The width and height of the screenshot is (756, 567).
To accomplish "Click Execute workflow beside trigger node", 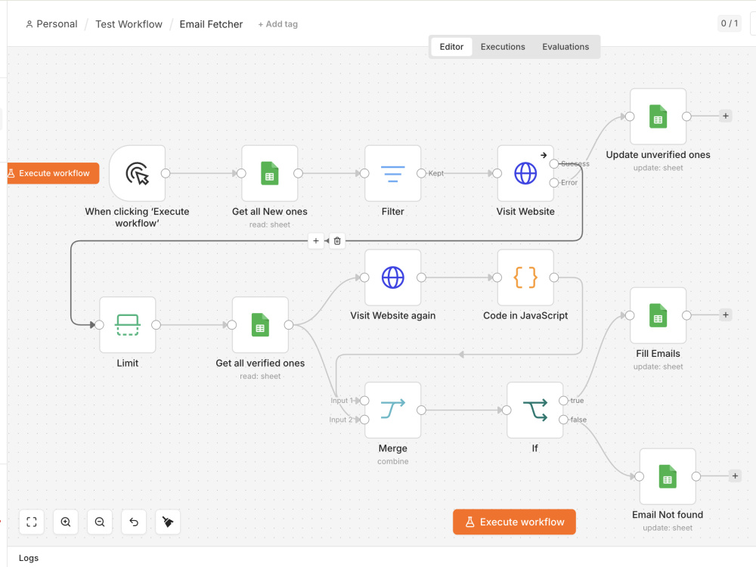I will coord(53,174).
